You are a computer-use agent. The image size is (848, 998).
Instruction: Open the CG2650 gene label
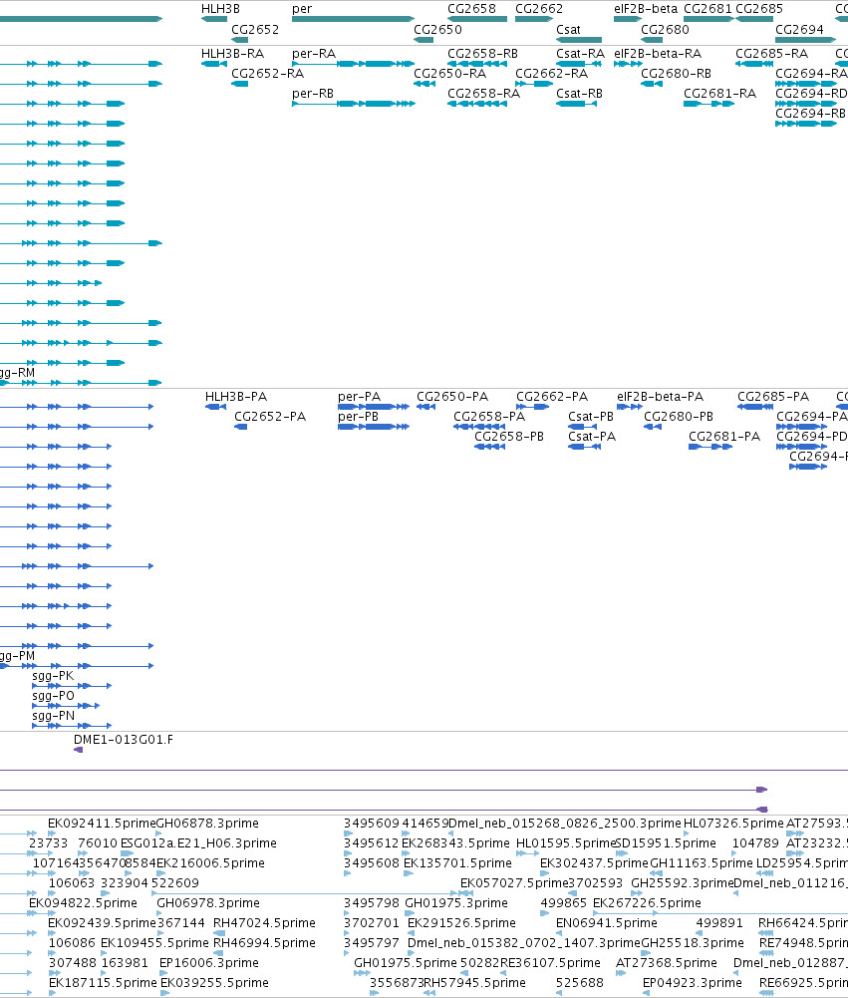tap(437, 29)
